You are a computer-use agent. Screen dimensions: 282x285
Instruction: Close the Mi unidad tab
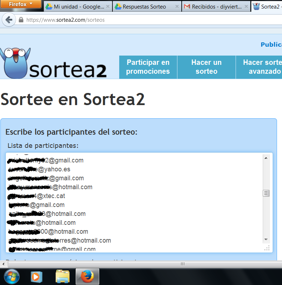coord(108,6)
